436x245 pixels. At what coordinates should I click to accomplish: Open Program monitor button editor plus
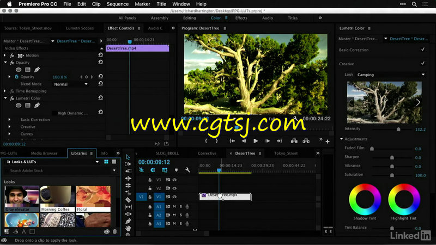(x=328, y=142)
